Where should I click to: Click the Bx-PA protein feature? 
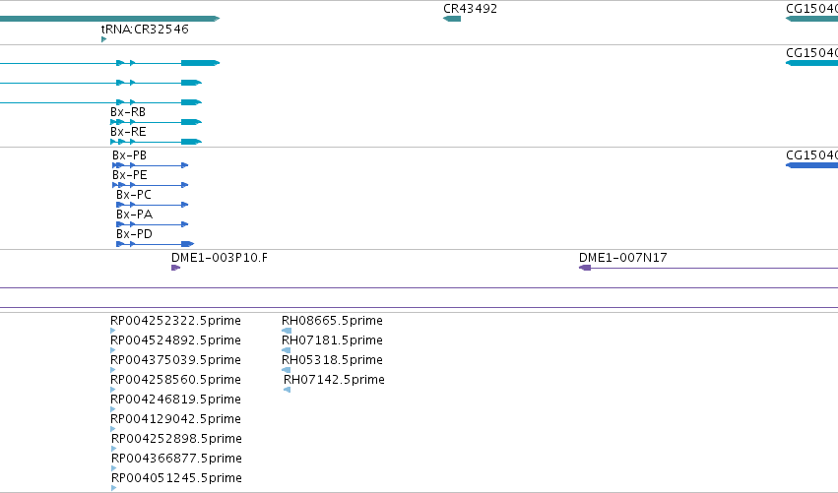(x=153, y=224)
